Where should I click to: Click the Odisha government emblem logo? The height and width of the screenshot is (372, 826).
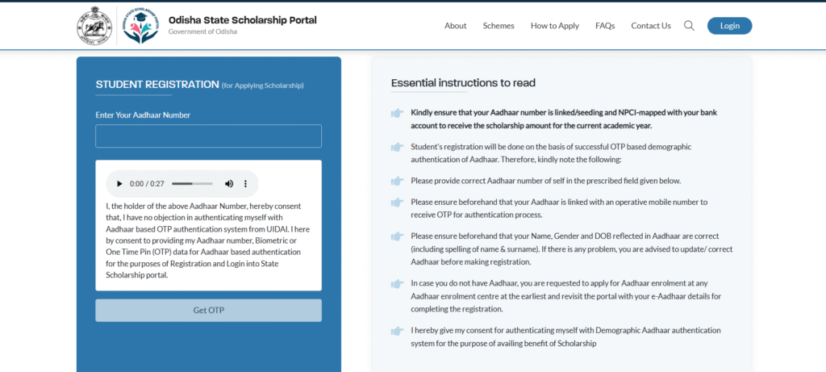point(95,25)
